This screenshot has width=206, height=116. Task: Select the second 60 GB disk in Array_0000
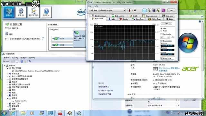pos(62,45)
